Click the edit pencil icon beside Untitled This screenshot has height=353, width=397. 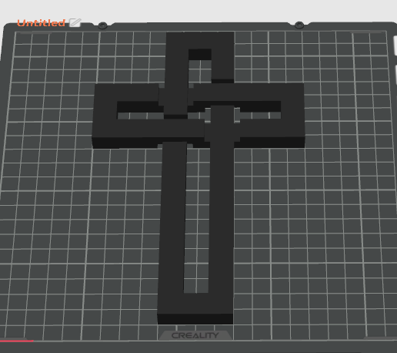[x=75, y=22]
